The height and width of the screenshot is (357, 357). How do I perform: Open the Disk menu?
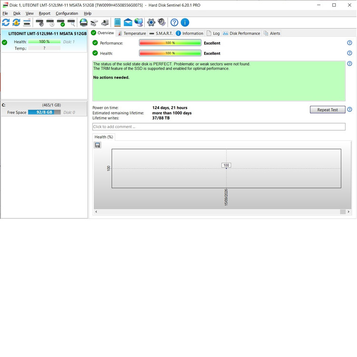[x=17, y=13]
